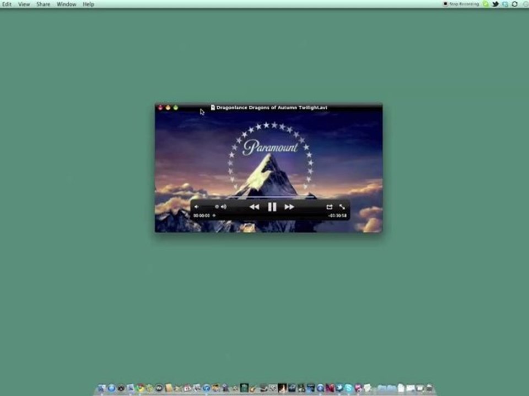The image size is (529, 396).
Task: Open the Trash in the Dock
Action: pos(429,388)
